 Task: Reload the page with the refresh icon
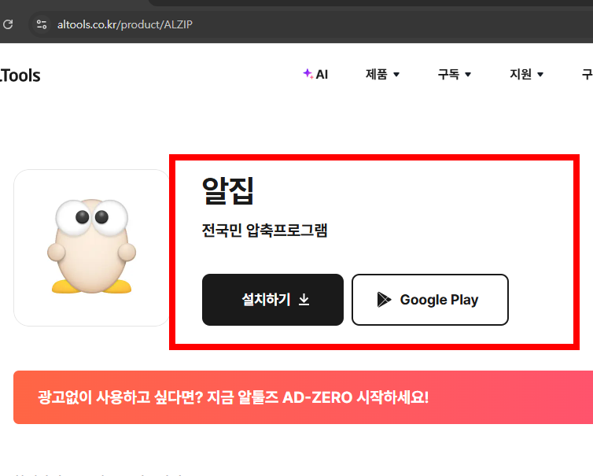(x=8, y=24)
